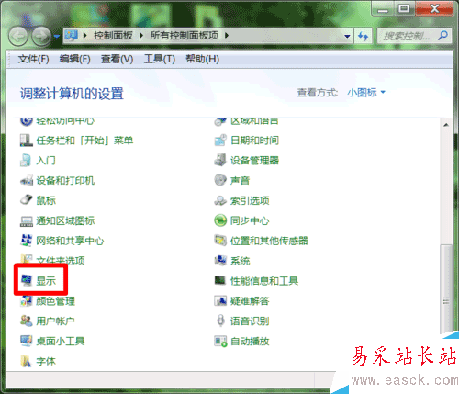
Task: Click 所有控制面板项 in the breadcrumb
Action: pos(184,36)
